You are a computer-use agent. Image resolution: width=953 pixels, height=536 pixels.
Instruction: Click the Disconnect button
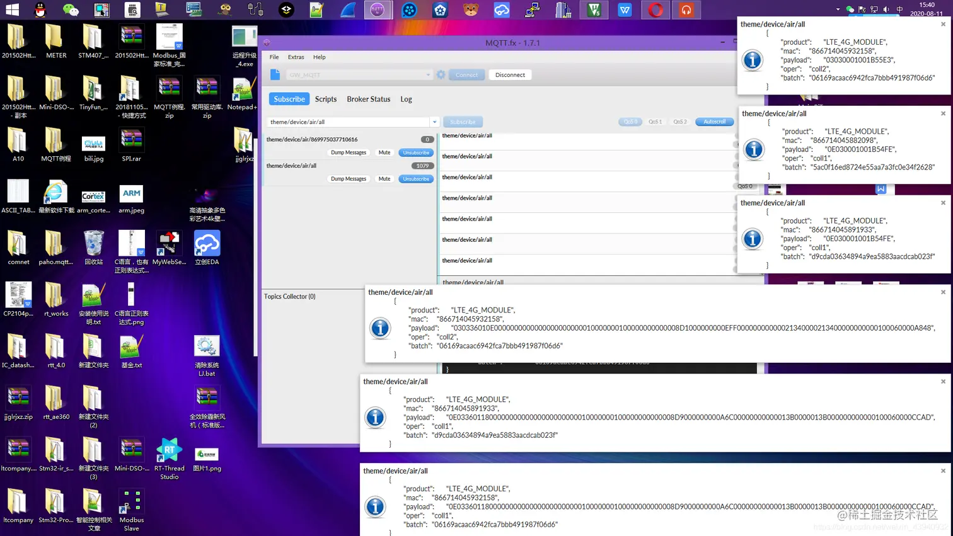point(510,74)
